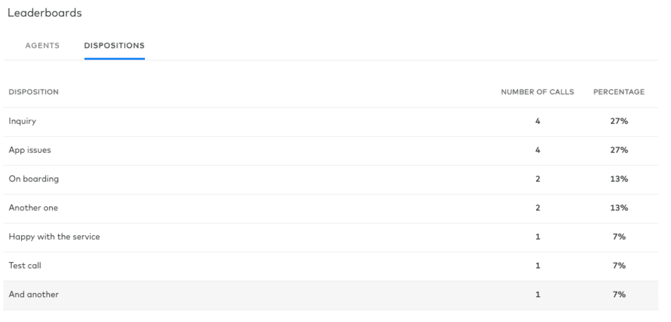Select the DISPOSITIONS tab

tap(114, 45)
